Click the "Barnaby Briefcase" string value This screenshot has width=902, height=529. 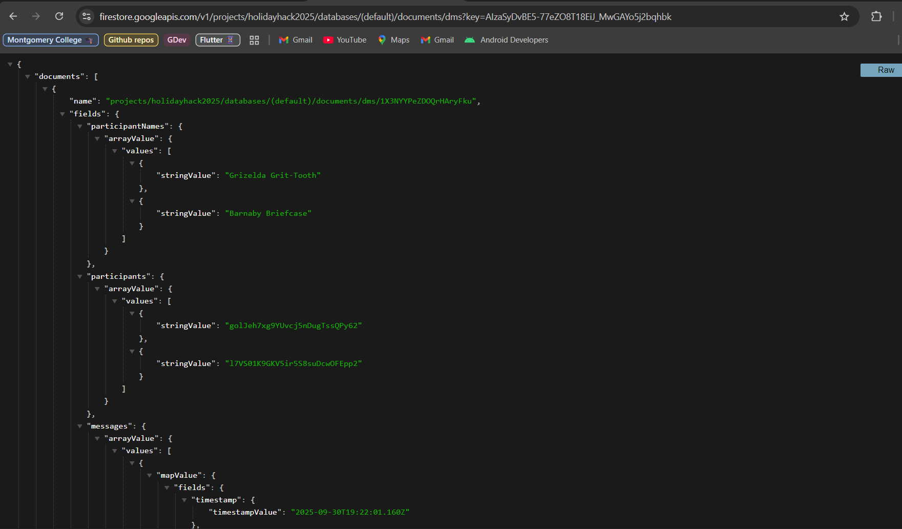click(x=268, y=213)
